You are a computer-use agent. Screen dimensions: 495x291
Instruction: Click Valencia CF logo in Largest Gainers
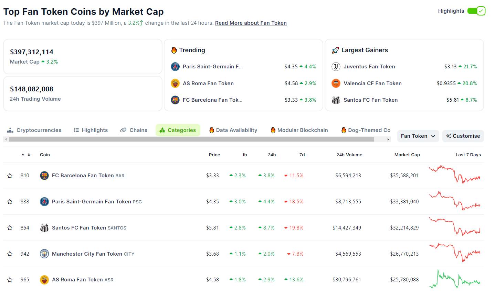click(336, 83)
